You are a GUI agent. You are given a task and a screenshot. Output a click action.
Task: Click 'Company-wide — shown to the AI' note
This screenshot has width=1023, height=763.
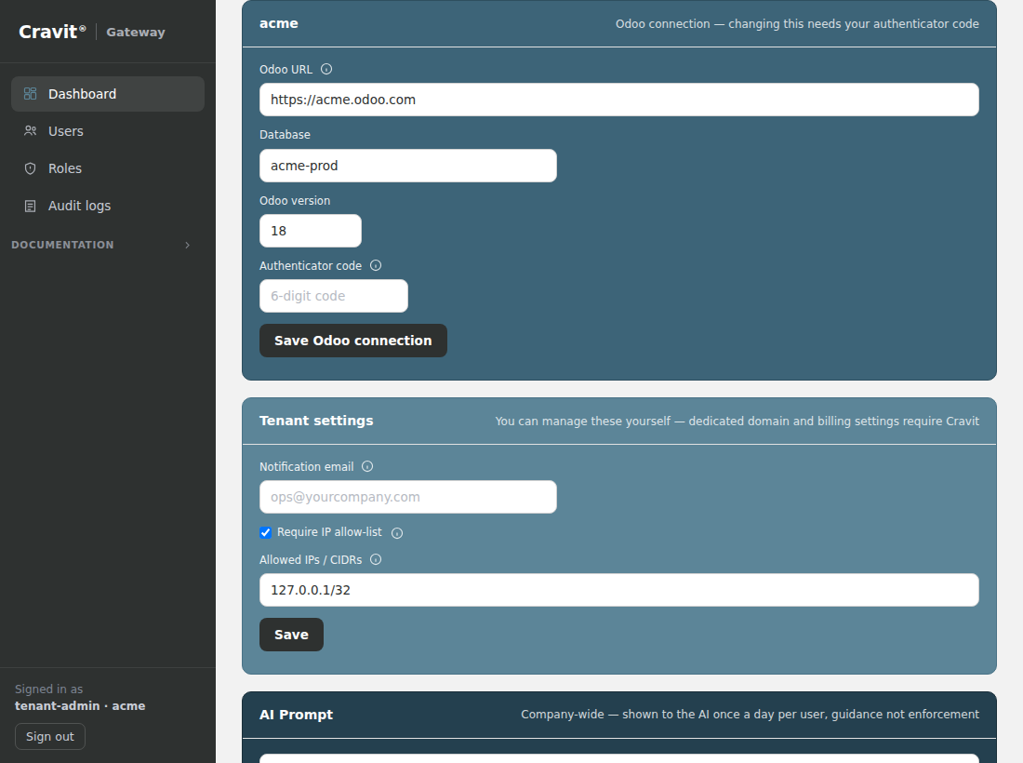point(750,715)
